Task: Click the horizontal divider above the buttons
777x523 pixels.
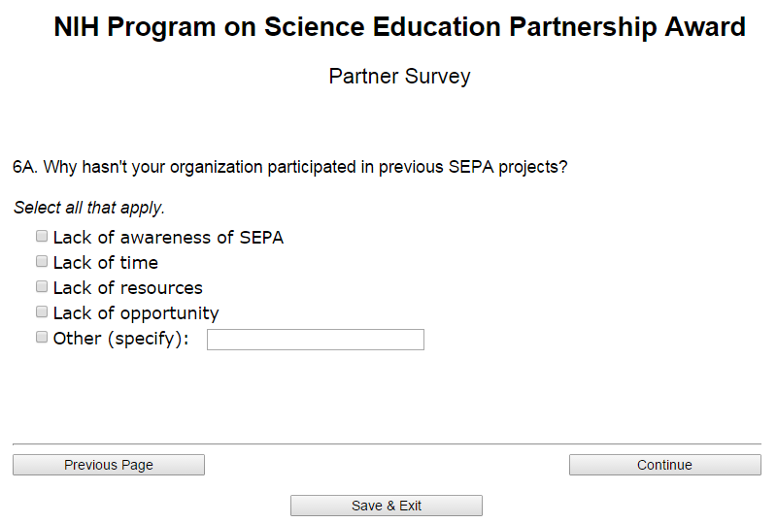Action: [x=387, y=443]
